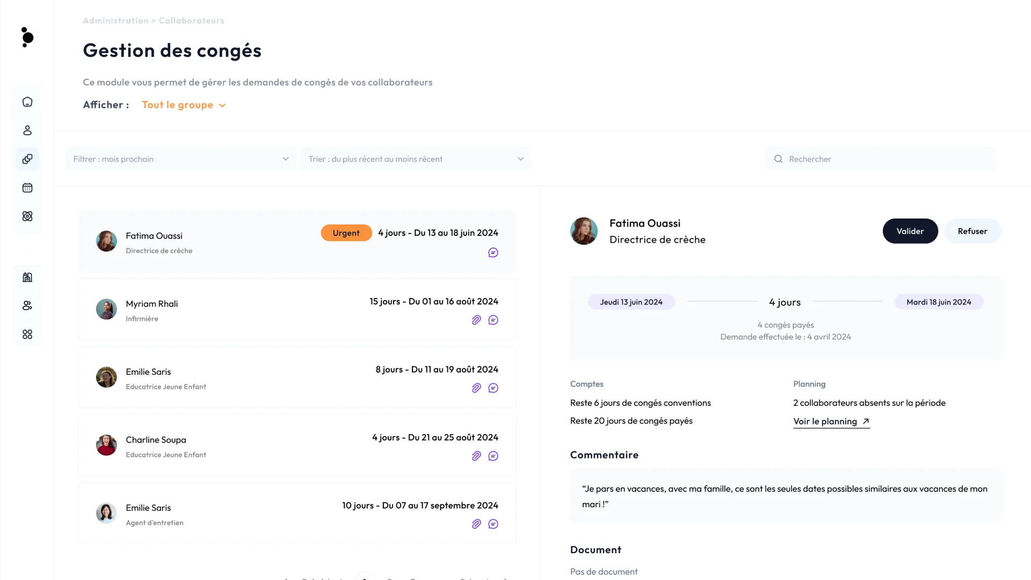Open the home icon in sidebar
Screen dimensions: 1031x580
[x=27, y=102]
